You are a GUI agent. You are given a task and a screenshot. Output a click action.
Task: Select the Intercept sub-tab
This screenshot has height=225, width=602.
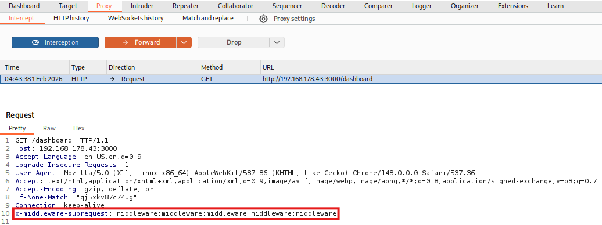[x=21, y=18]
